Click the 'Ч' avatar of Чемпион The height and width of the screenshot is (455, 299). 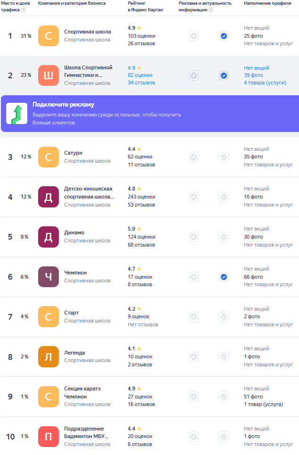[48, 277]
